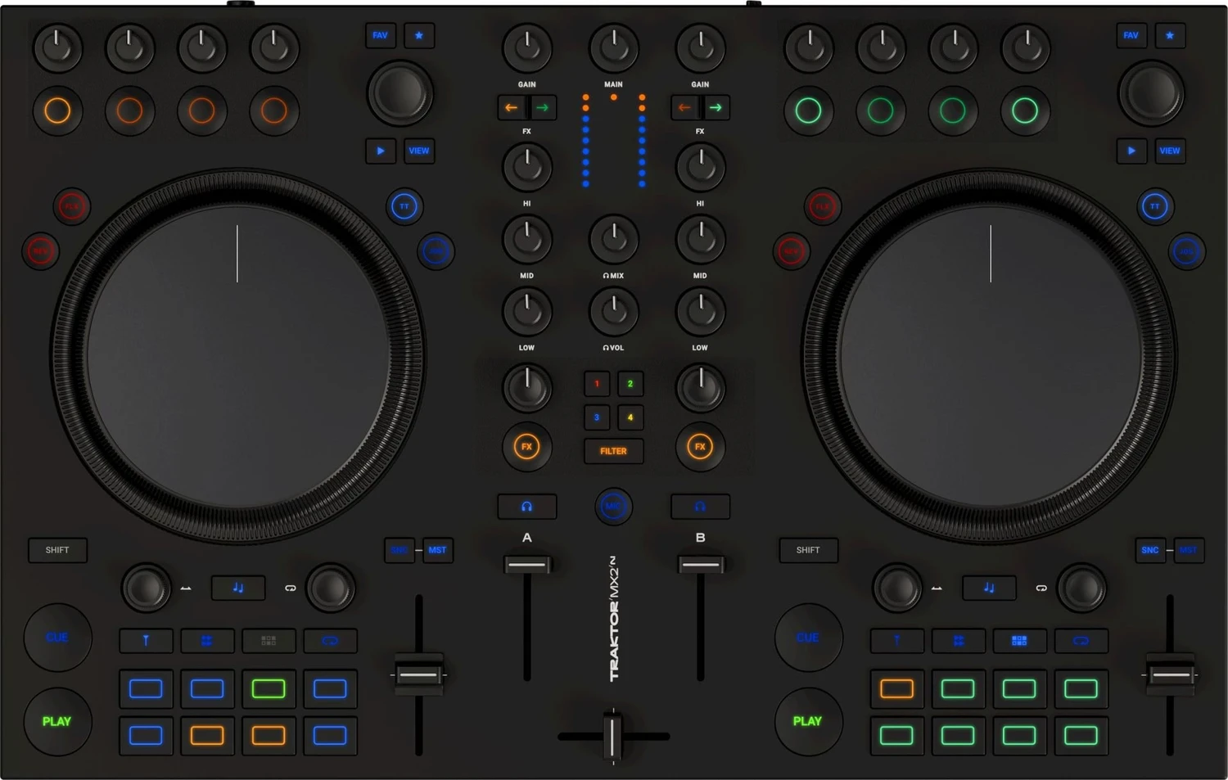
Task: Select FX slot 3 in the mixer section
Action: (x=596, y=417)
